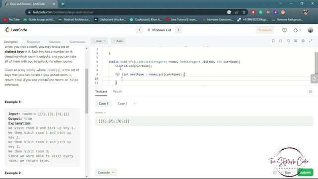Switch to the Submissions tab
Screen dimensions: 318x179
pyautogui.click(x=78, y=42)
